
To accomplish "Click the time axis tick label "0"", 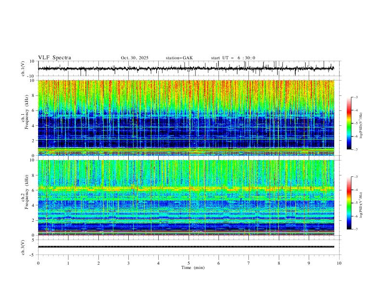I will pos(38,263).
